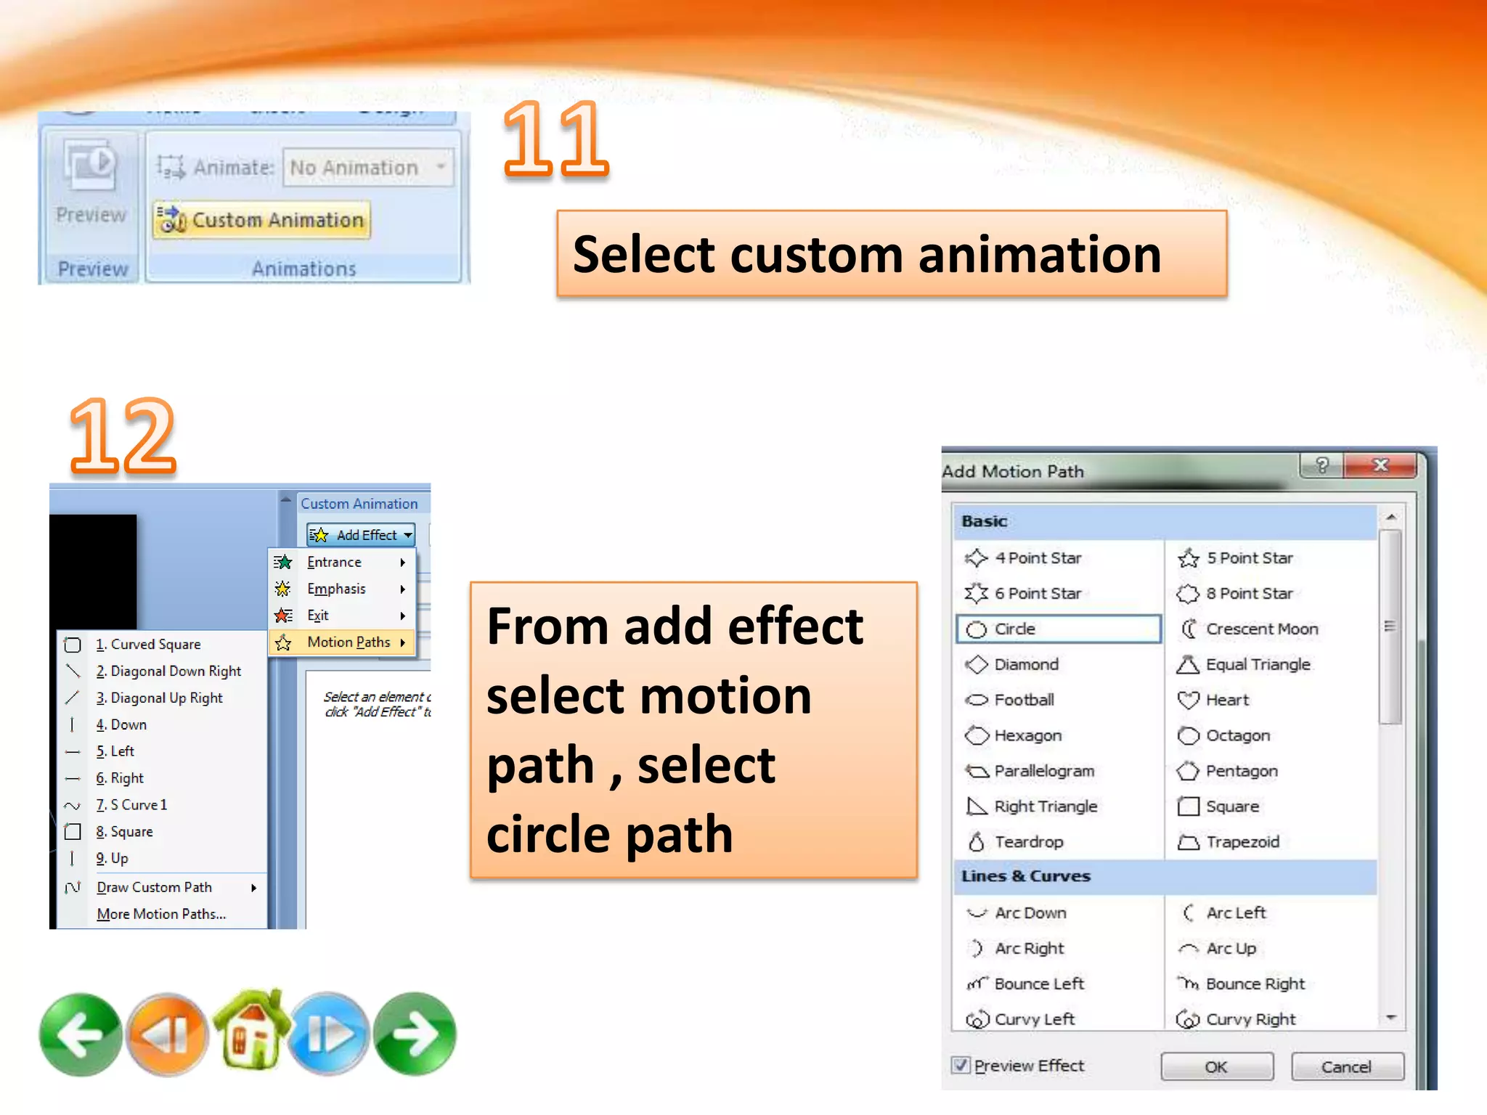
Task: Toggle the Preview Effect checkbox
Action: (x=961, y=1065)
